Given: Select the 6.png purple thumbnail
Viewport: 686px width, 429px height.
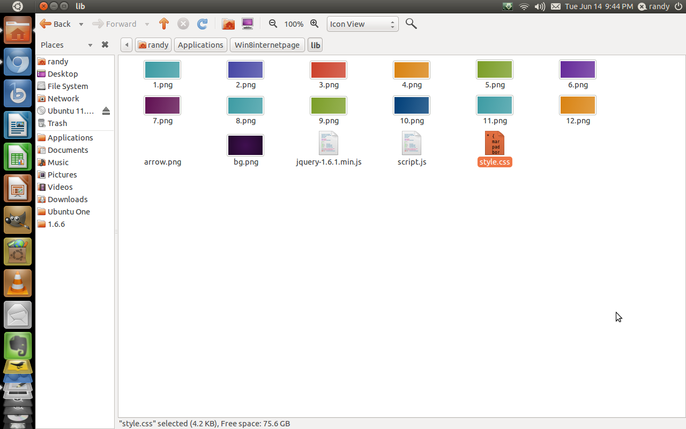Looking at the screenshot, I should (578, 70).
